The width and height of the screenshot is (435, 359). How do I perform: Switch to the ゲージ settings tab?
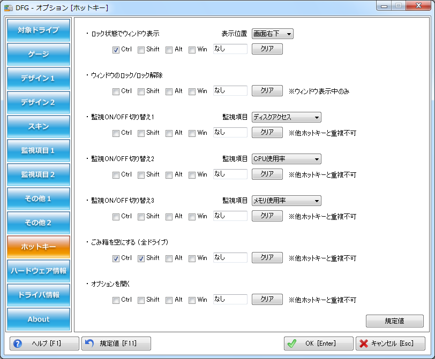(x=39, y=54)
